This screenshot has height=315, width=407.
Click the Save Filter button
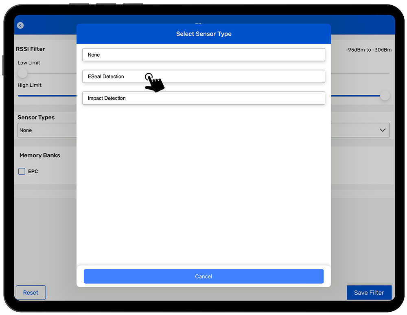pyautogui.click(x=369, y=293)
